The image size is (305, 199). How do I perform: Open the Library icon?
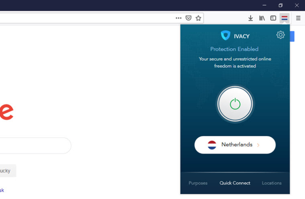pyautogui.click(x=262, y=18)
